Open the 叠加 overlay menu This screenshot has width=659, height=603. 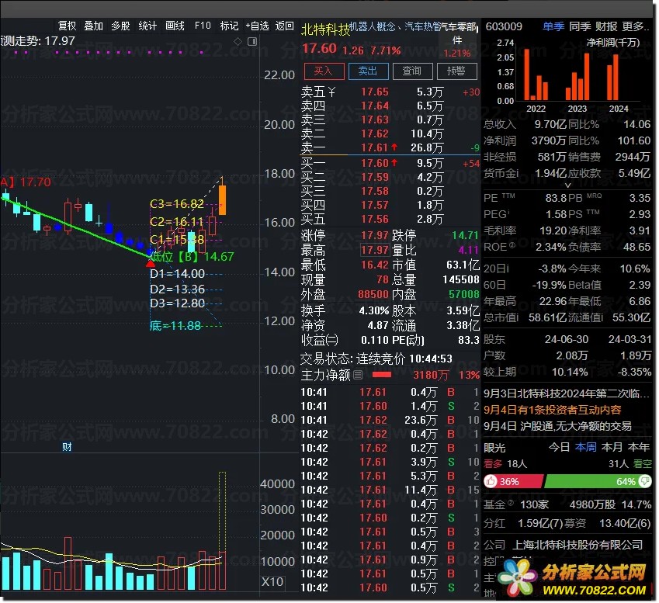click(x=94, y=26)
